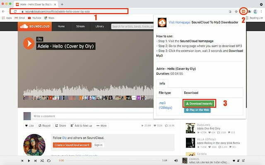Close the Adele - Hello browser tab
Screen dimensions: 265x165
pos(55,5)
